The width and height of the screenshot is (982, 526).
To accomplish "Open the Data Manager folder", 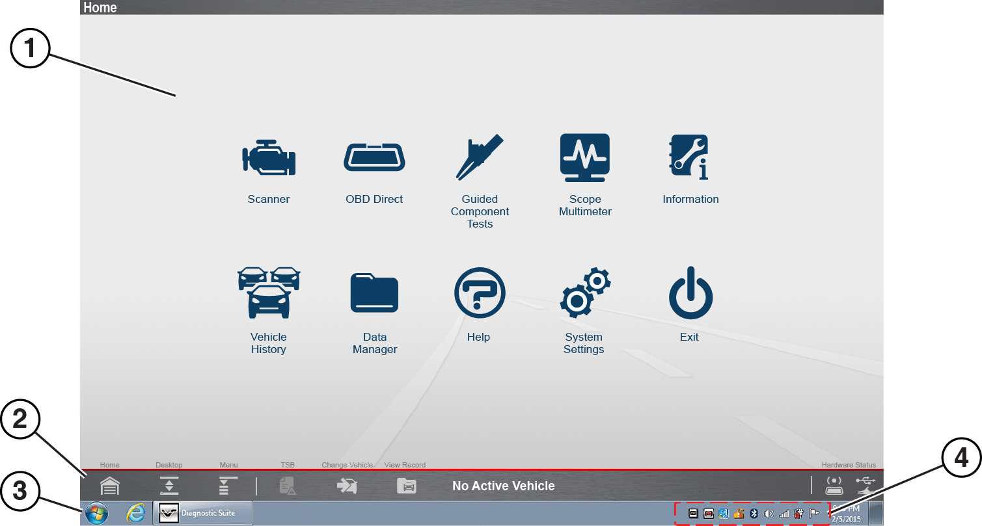I will pos(374,293).
